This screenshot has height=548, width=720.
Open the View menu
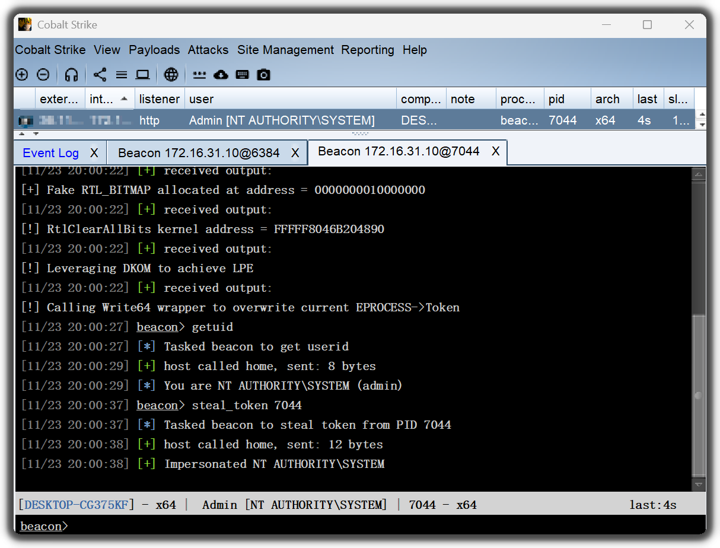(107, 50)
